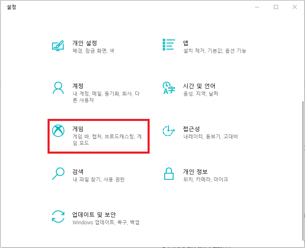Open the 개인 설정 paintbrush monitor icon

58,46
